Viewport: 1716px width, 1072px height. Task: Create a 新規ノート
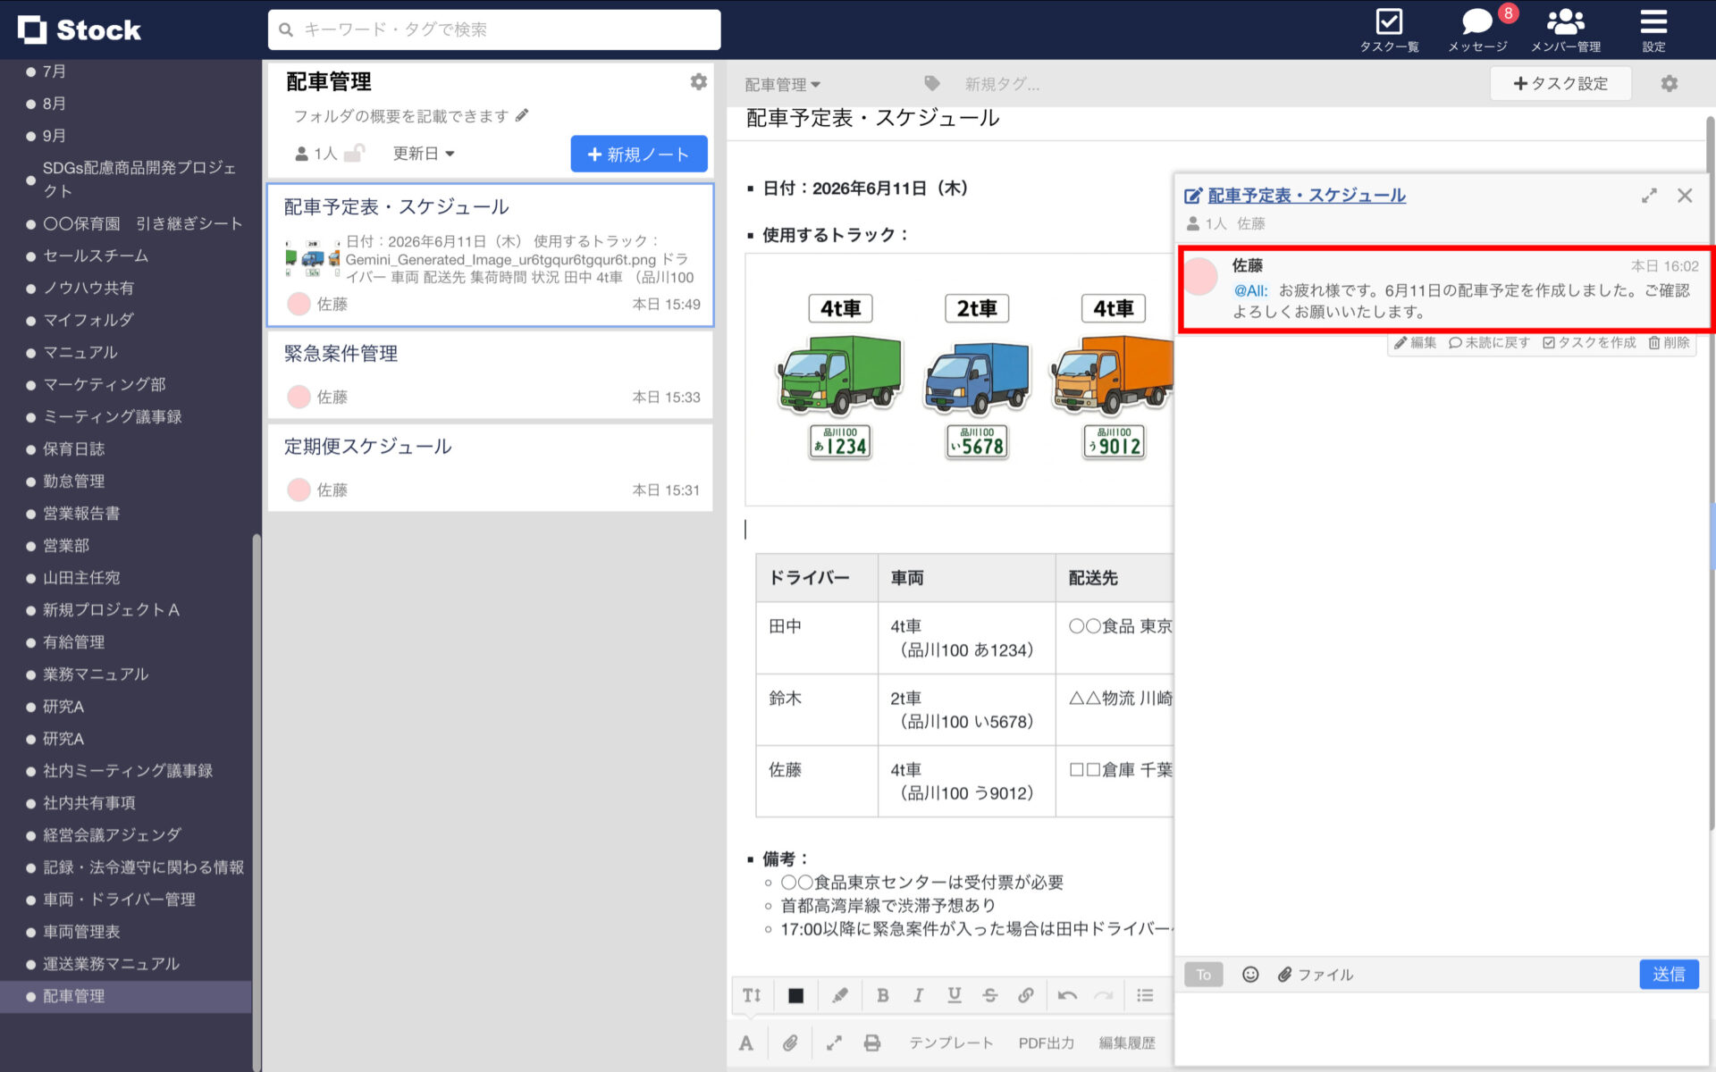pyautogui.click(x=639, y=154)
